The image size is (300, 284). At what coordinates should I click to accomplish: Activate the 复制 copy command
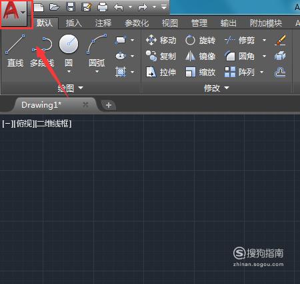tap(161, 56)
